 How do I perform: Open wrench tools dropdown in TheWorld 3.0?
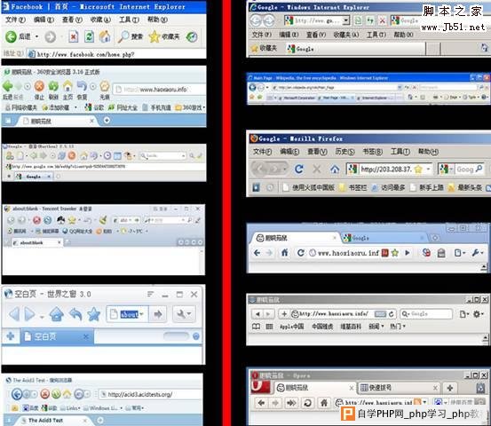tap(184, 314)
